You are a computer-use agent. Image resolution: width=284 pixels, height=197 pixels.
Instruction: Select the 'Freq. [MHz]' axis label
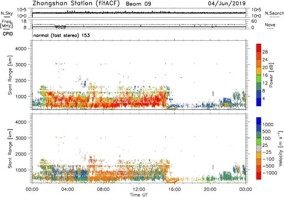coord(6,24)
